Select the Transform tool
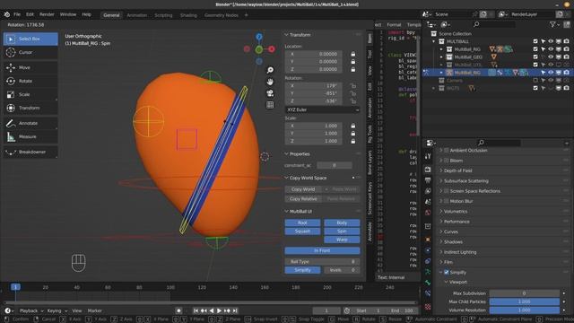Screen dimensions: 574x323 pyautogui.click(x=30, y=108)
